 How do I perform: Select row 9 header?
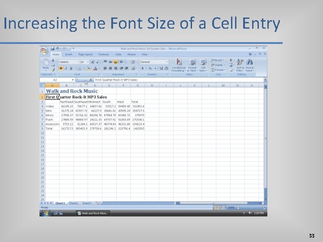point(42,129)
